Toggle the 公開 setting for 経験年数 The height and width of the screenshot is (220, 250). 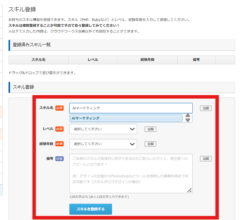pos(150,144)
